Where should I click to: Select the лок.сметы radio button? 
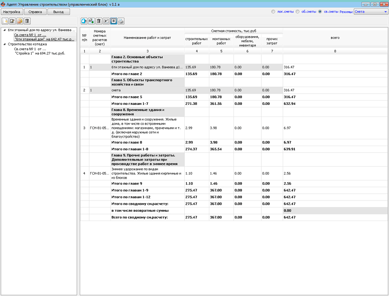[x=273, y=12]
